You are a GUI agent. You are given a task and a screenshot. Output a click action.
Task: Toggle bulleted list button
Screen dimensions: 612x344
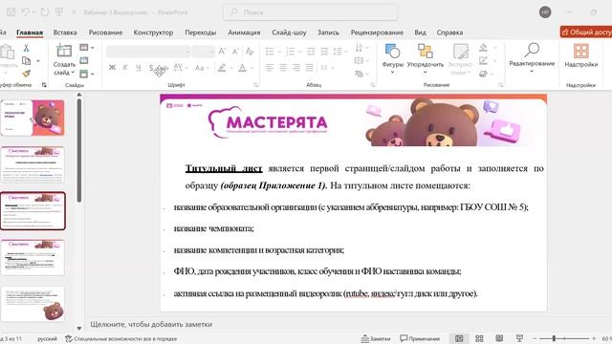tap(270, 52)
